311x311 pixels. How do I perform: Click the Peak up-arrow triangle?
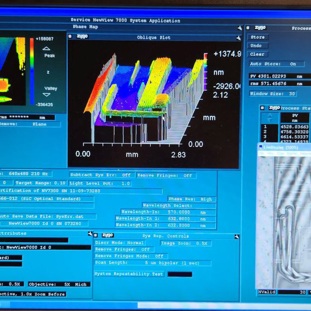point(46,48)
